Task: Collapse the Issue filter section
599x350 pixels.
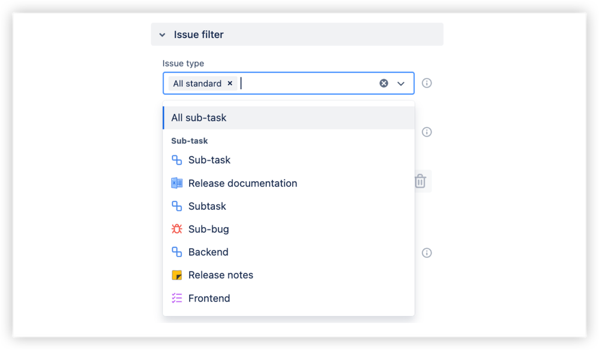Action: [x=162, y=34]
